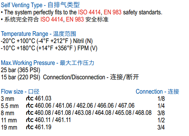Viewport: 189px width, 136px height.
Task: Click part number 466.06
Action: (105, 105)
